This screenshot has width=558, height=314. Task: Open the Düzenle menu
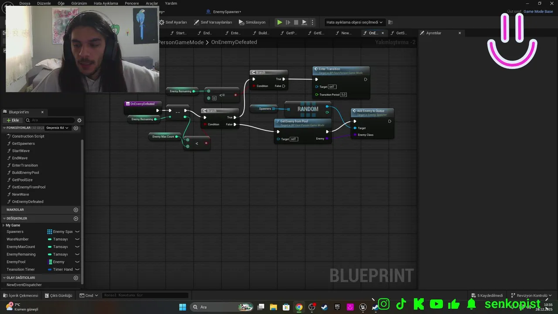point(44,3)
